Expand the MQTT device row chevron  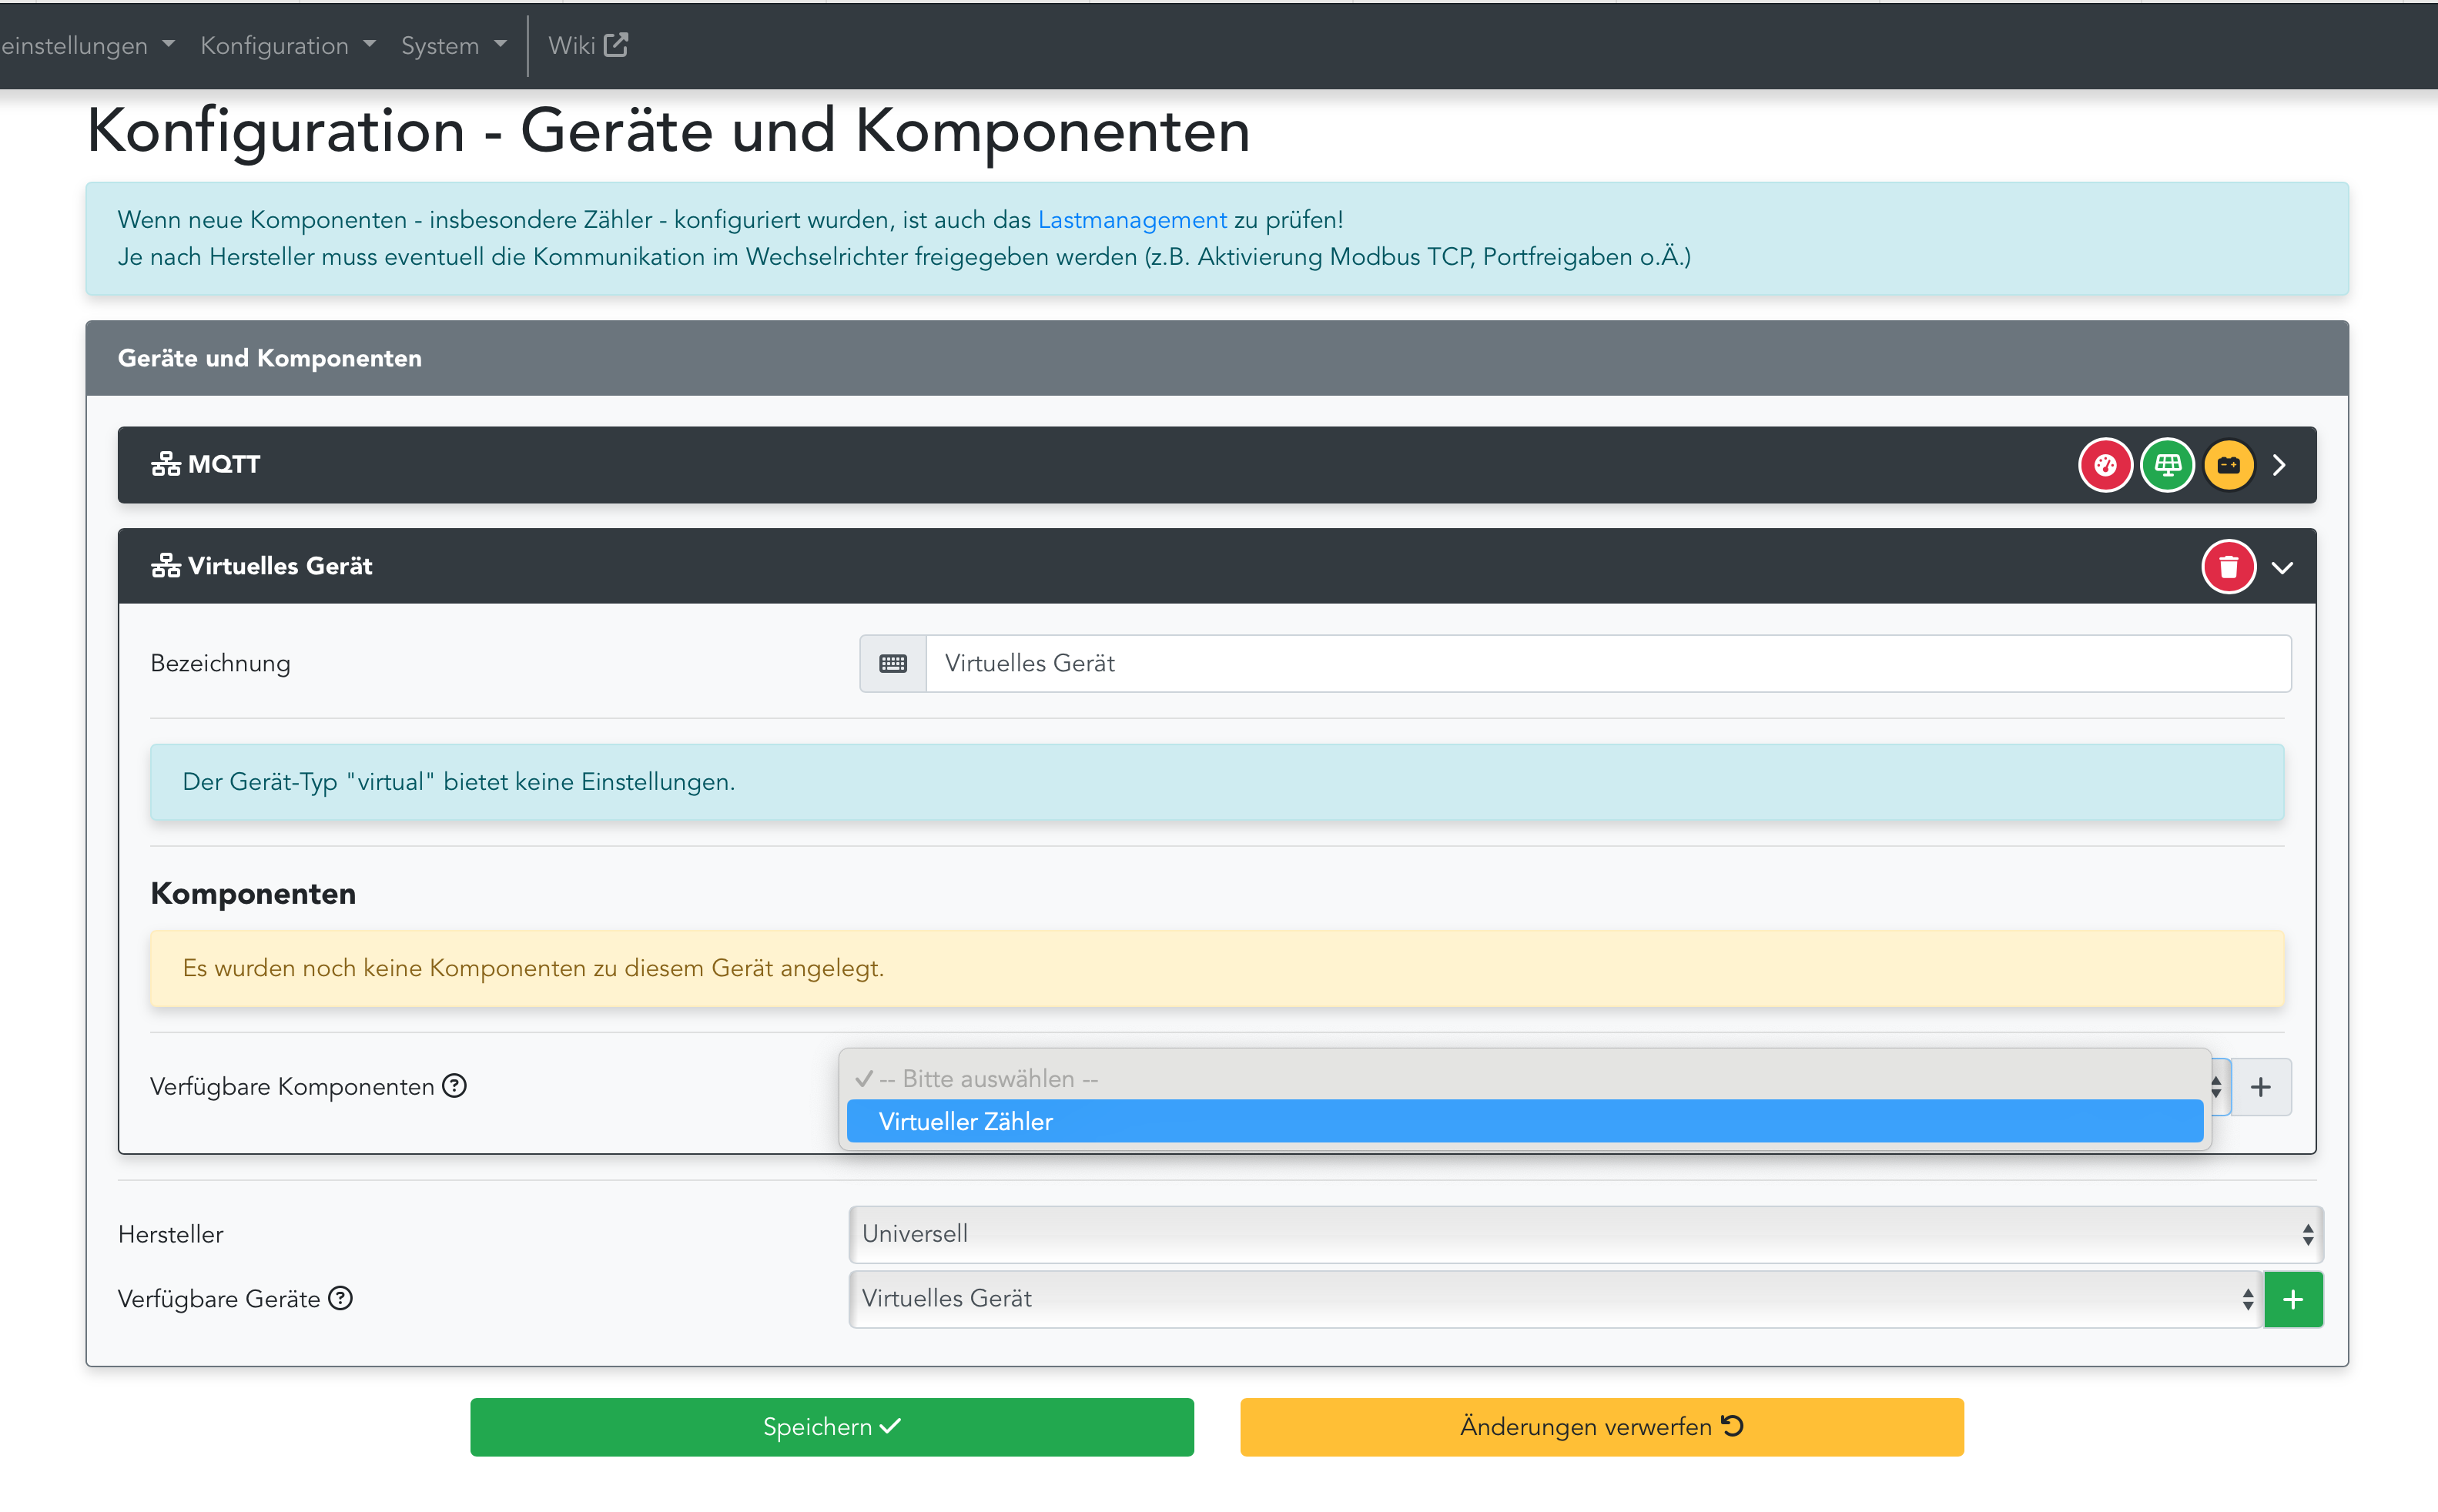(2279, 465)
